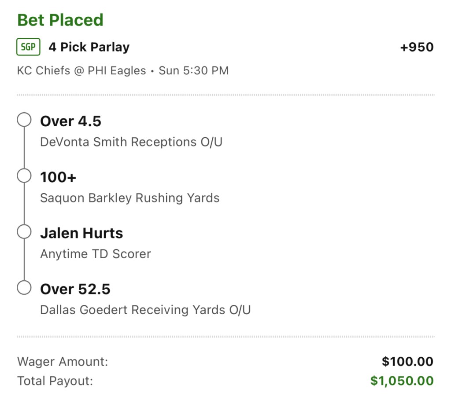Select the Jalen Hurts pick name
The height and width of the screenshot is (396, 451).
point(81,233)
